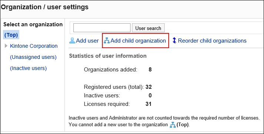Click the 'Inactive users:' statistics label
This screenshot has height=134, width=264.
[x=102, y=96]
